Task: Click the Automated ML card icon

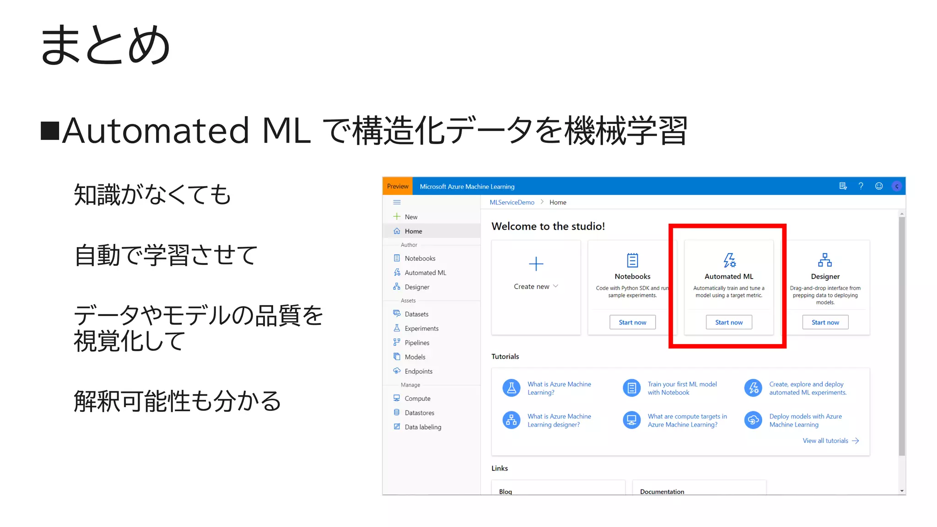Action: point(729,260)
